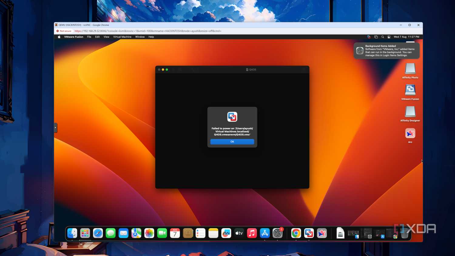
Task: Open Arc browser from the Dock
Action: click(322, 233)
